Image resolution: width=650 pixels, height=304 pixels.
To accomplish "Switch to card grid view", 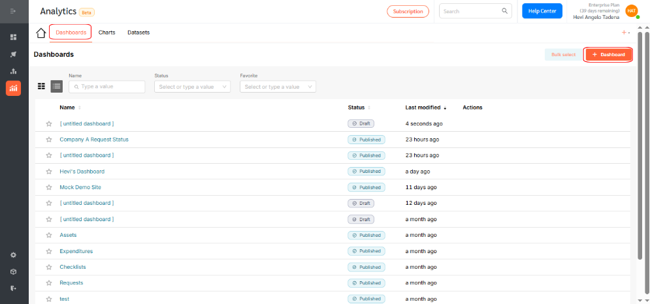I will point(41,86).
